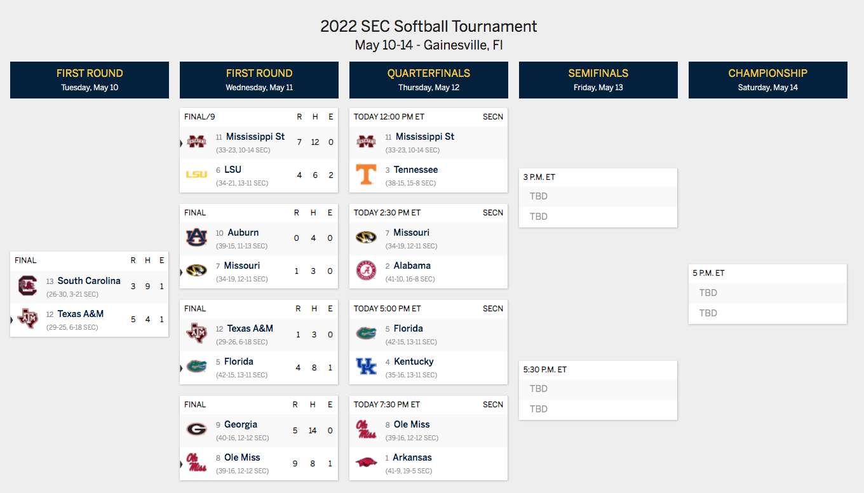Viewport: 864px width, 493px height.
Task: Open Ole Miss team link in quarterfinals
Action: click(x=412, y=424)
